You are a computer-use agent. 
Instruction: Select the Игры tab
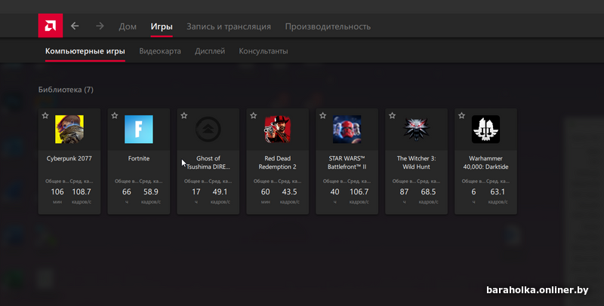pyautogui.click(x=162, y=26)
